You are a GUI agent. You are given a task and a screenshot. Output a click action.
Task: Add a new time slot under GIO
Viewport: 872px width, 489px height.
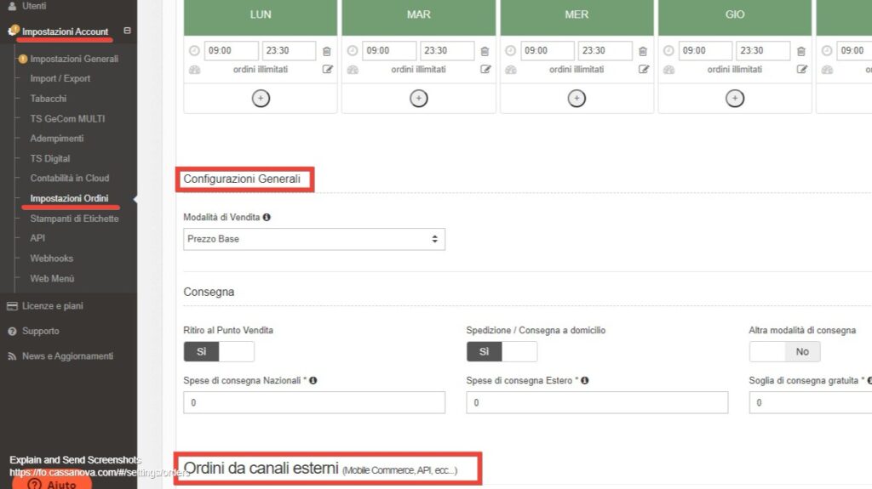click(x=735, y=98)
